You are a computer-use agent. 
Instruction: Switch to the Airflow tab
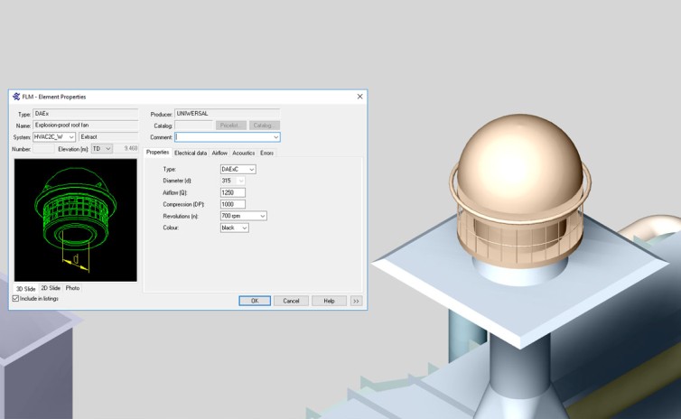pyautogui.click(x=219, y=154)
